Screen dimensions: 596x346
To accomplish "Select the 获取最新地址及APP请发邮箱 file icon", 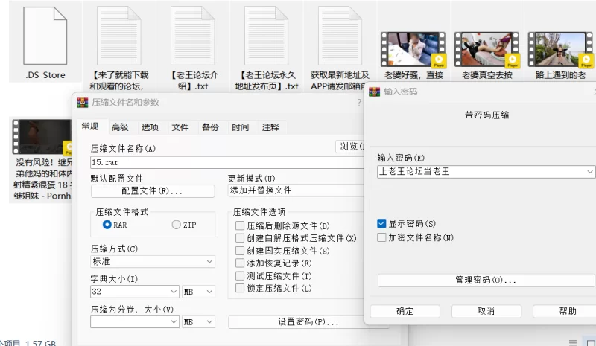I will click(340, 36).
